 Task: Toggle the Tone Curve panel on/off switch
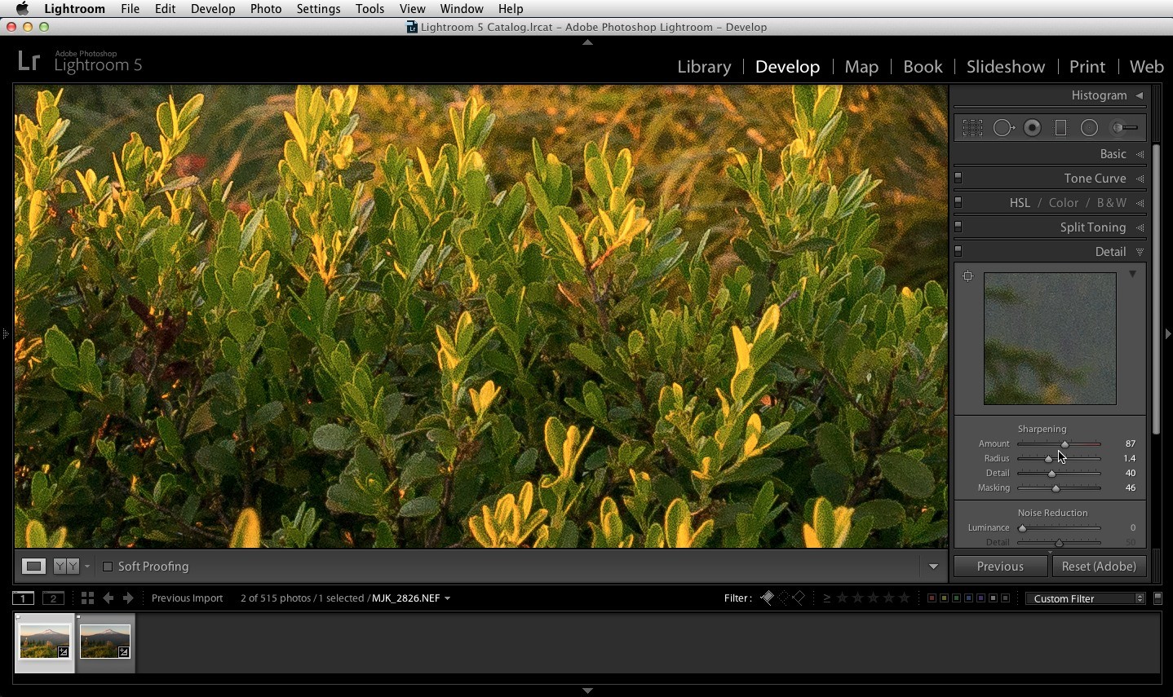point(958,179)
